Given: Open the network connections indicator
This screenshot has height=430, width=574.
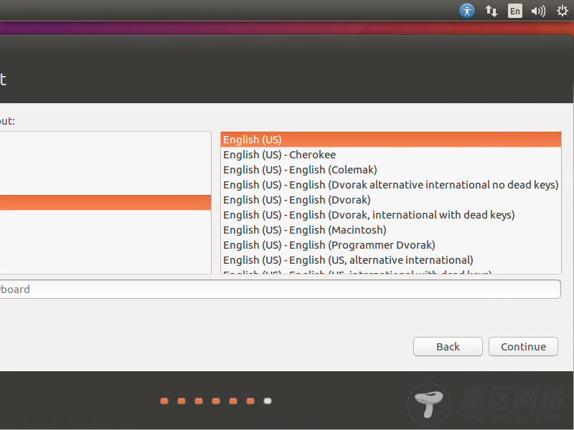Looking at the screenshot, I should 491,11.
